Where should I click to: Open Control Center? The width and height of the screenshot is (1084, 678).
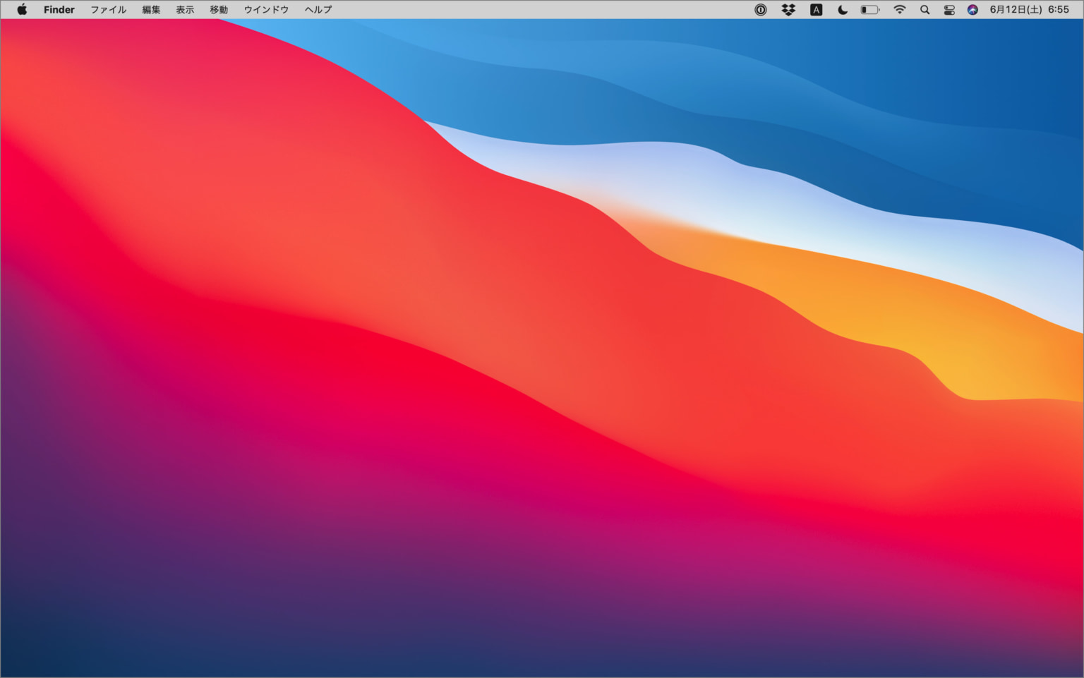tap(949, 10)
